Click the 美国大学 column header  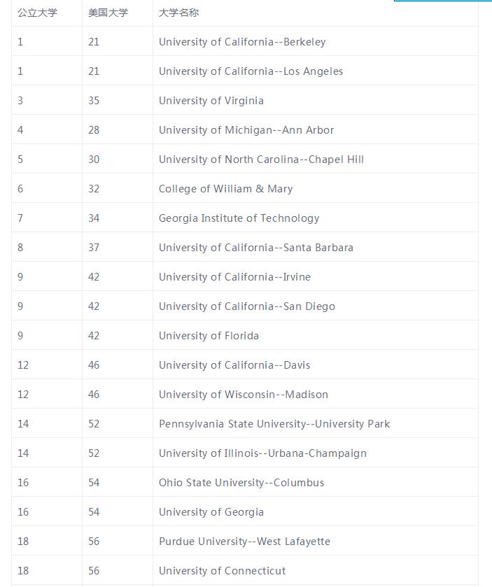pyautogui.click(x=108, y=13)
